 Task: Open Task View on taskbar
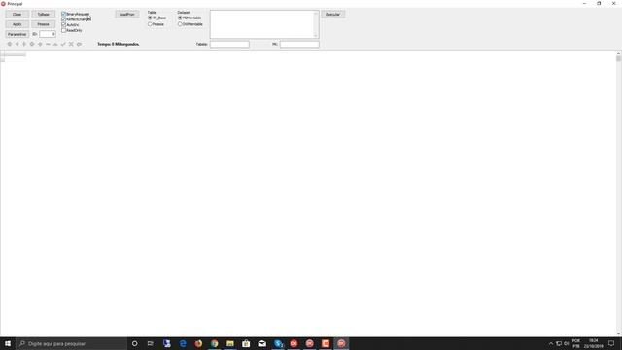(151, 343)
